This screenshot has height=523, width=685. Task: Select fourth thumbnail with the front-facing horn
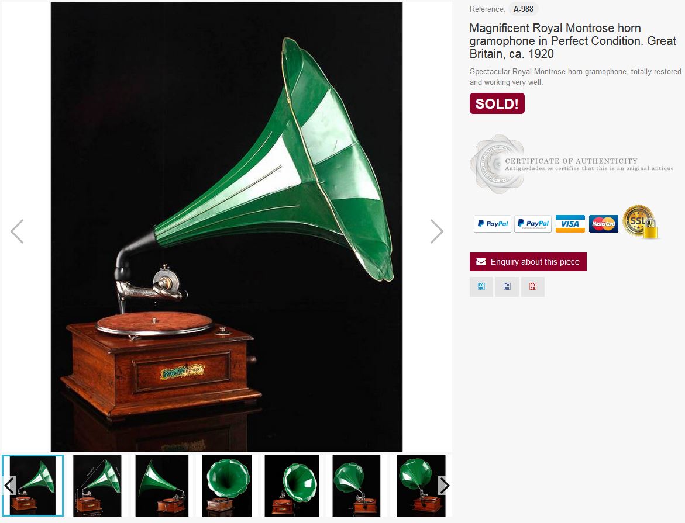[x=227, y=486]
